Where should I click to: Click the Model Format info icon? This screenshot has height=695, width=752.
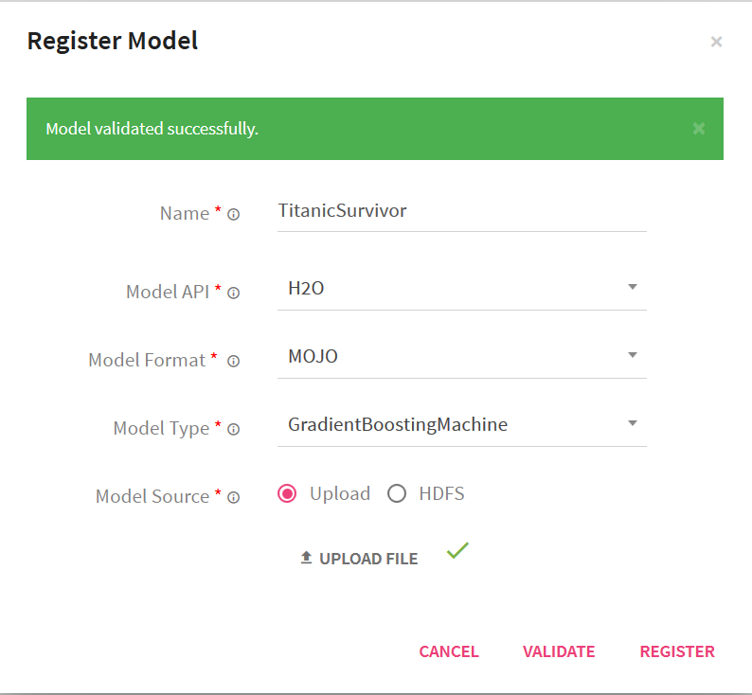(233, 361)
